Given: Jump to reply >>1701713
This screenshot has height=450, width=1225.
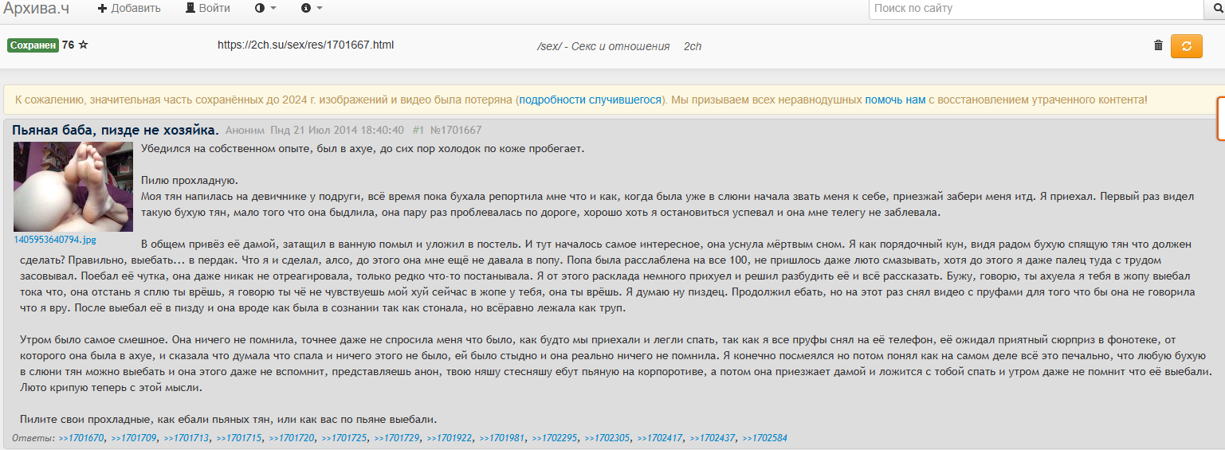Looking at the screenshot, I should (186, 438).
